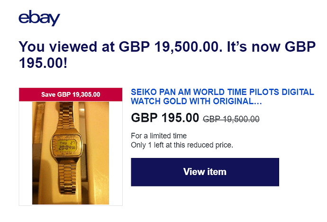Viewport: 327px width, 222px height.
Task: Click the headline about the price drop
Action: [x=167, y=55]
